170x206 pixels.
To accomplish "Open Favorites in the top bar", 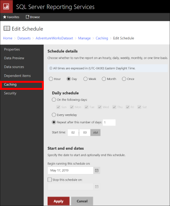I will coord(11,17).
